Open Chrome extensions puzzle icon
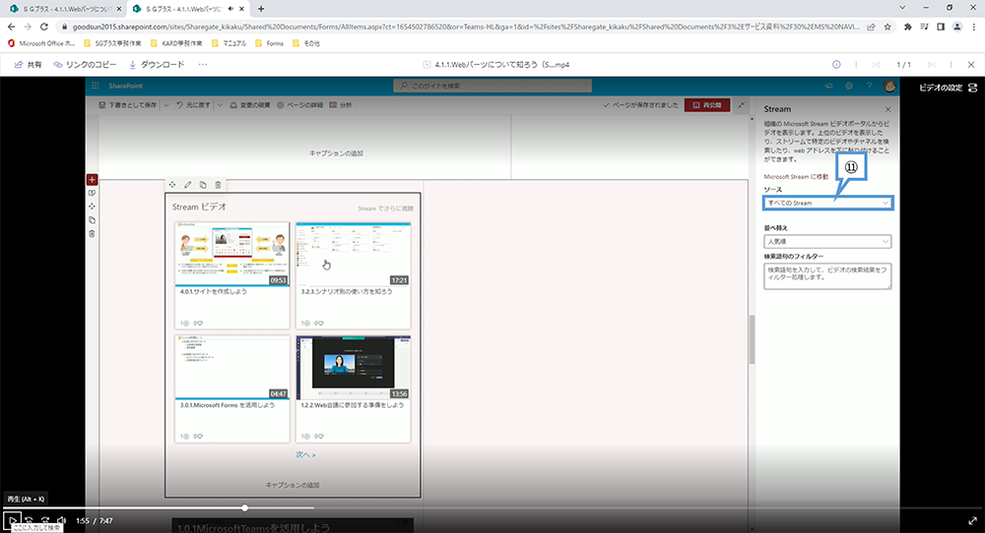Image resolution: width=985 pixels, height=533 pixels. pyautogui.click(x=908, y=27)
